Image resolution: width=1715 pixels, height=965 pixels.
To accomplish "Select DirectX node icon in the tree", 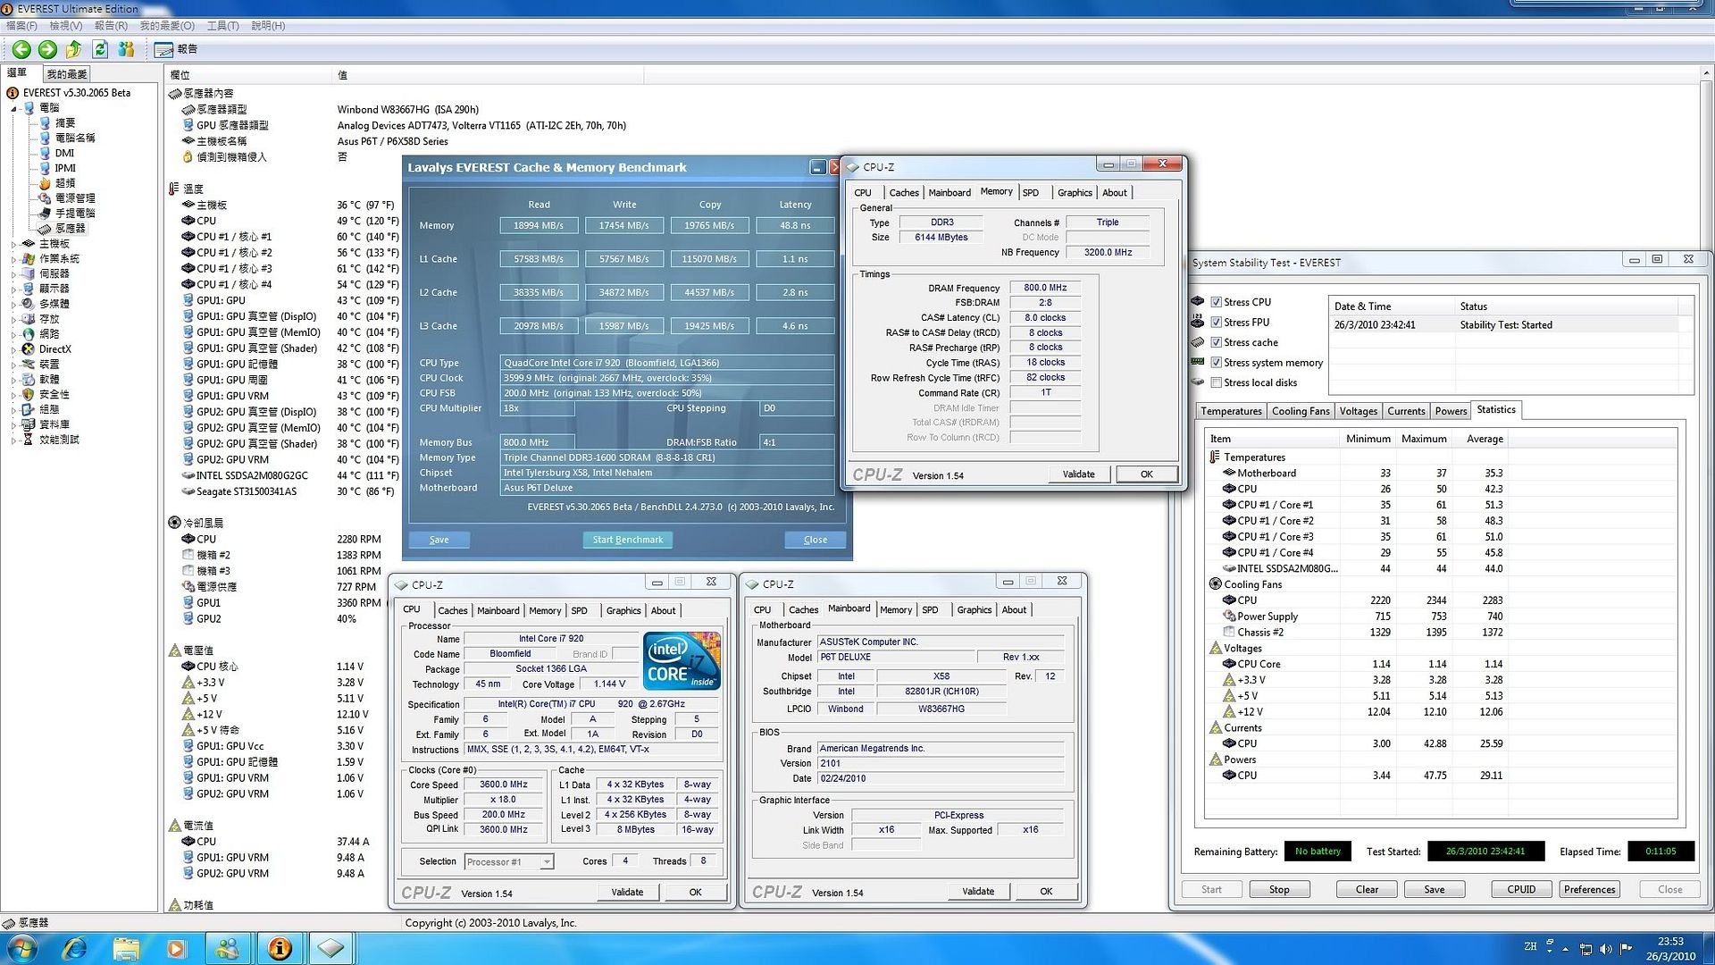I will [29, 349].
